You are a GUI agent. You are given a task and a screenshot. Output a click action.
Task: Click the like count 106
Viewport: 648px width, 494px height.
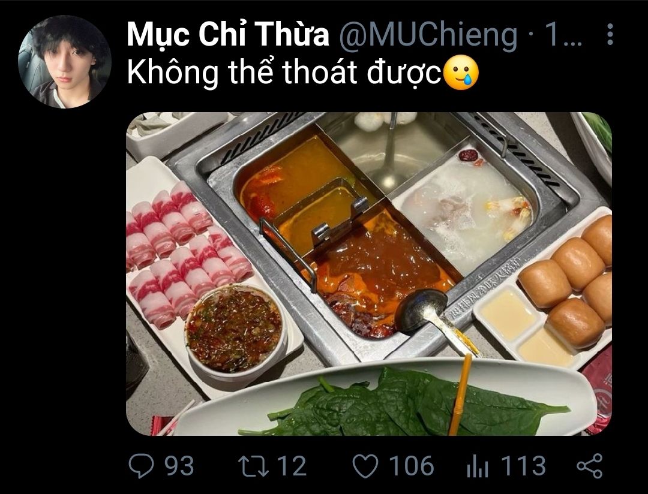pyautogui.click(x=412, y=466)
